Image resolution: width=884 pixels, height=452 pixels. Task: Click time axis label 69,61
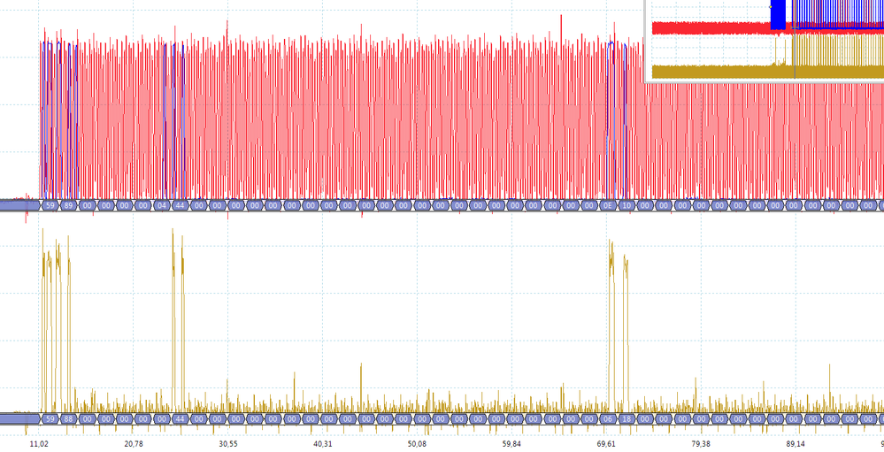tap(606, 444)
